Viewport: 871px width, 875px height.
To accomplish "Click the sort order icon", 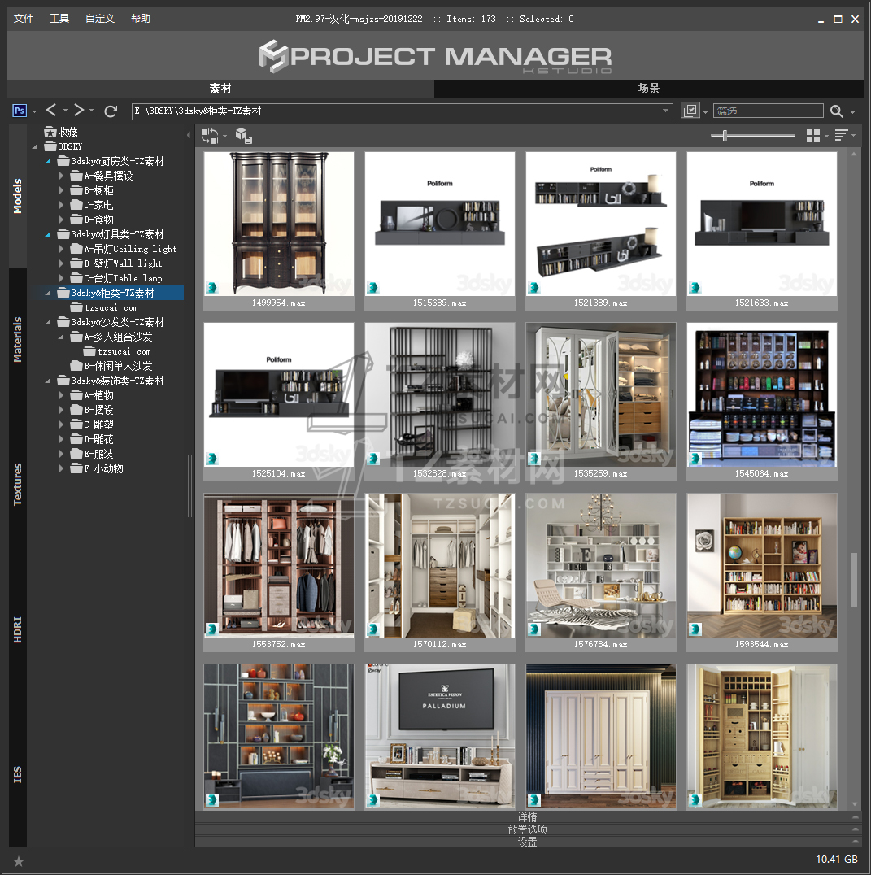I will tap(841, 136).
